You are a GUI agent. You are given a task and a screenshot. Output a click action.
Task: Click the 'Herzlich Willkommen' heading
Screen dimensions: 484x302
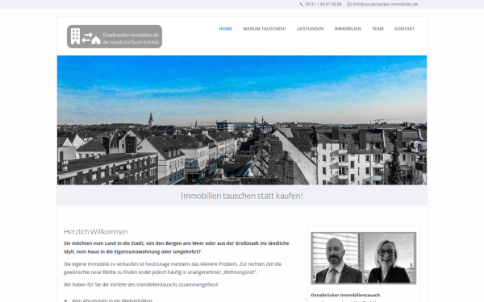[x=96, y=232]
